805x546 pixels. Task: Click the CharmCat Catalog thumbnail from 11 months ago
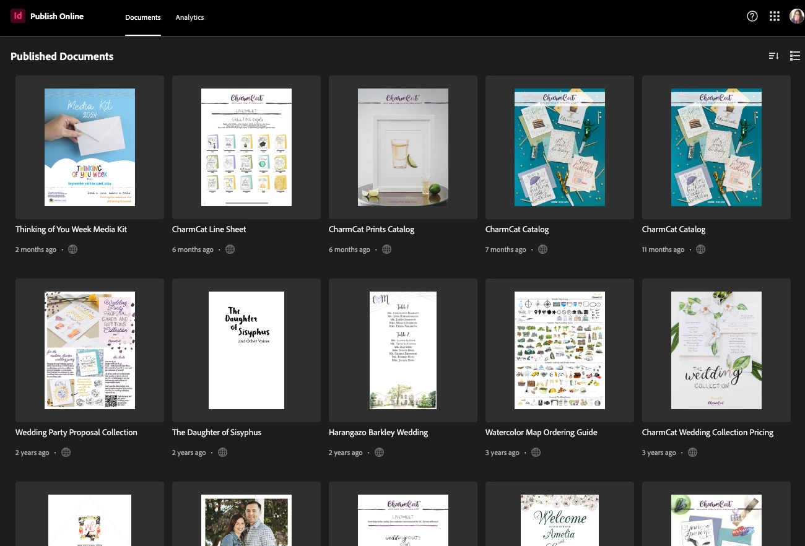(x=716, y=147)
